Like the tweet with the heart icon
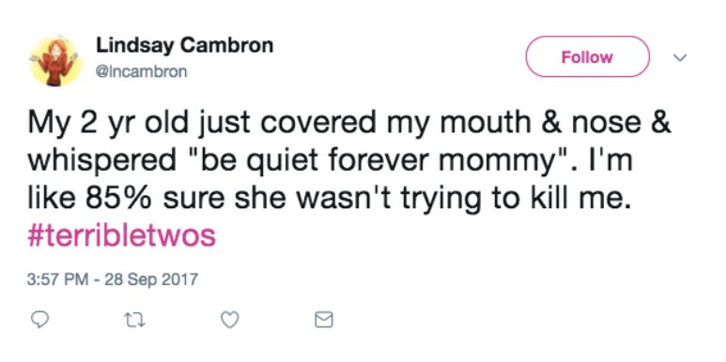Image resolution: width=726 pixels, height=362 pixels. point(230,320)
